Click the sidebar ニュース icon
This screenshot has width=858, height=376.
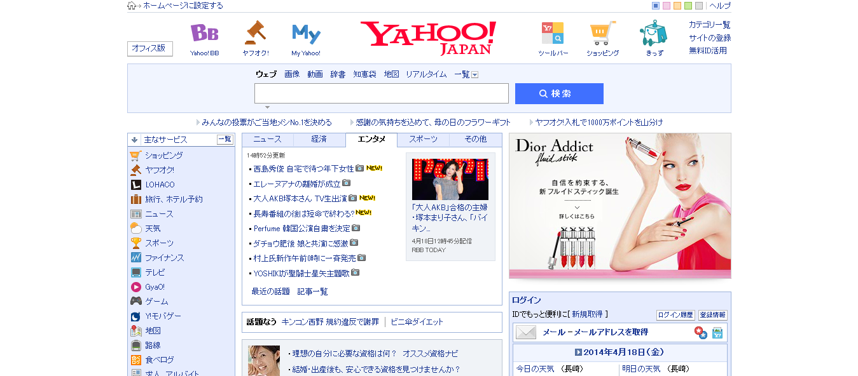point(135,214)
